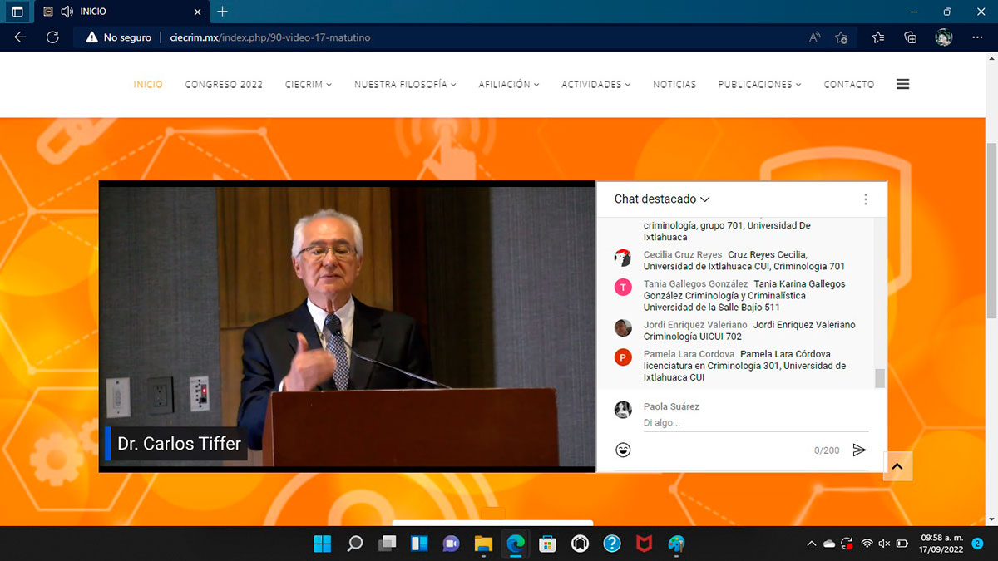This screenshot has width=998, height=561.
Task: Add this page to favorites
Action: tap(841, 37)
